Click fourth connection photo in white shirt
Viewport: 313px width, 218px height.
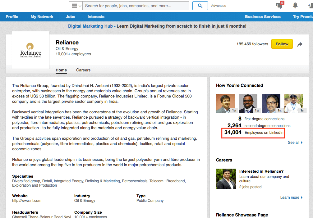[x=294, y=103]
